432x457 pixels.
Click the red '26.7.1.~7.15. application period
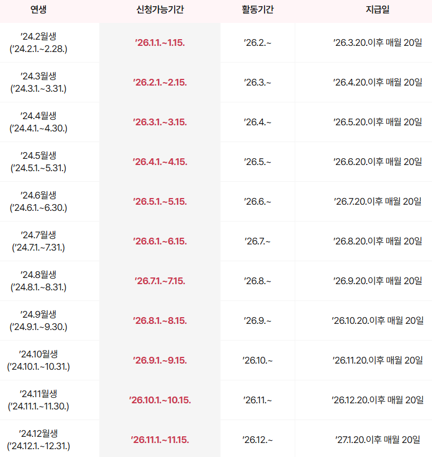coord(160,281)
